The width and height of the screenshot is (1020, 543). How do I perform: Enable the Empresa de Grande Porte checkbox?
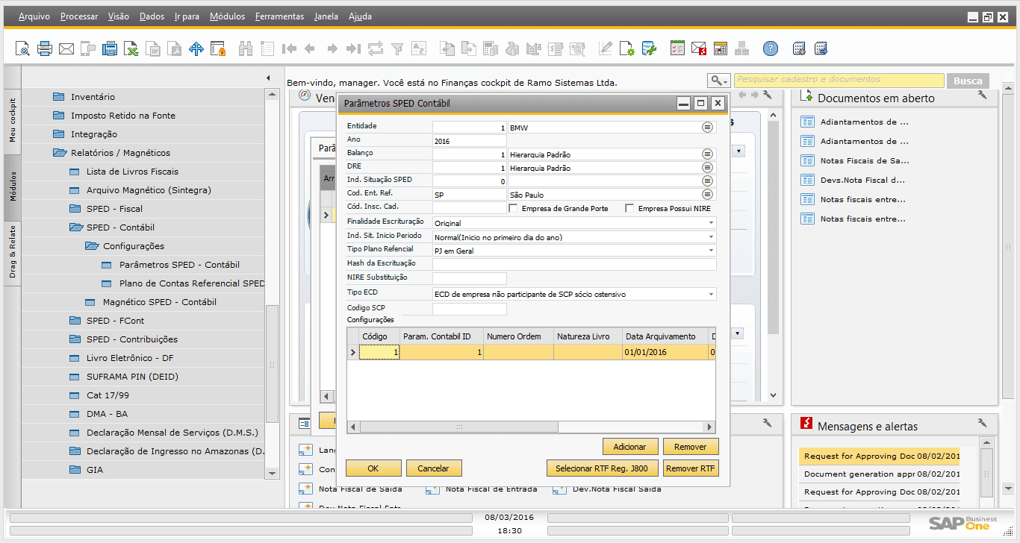point(514,209)
